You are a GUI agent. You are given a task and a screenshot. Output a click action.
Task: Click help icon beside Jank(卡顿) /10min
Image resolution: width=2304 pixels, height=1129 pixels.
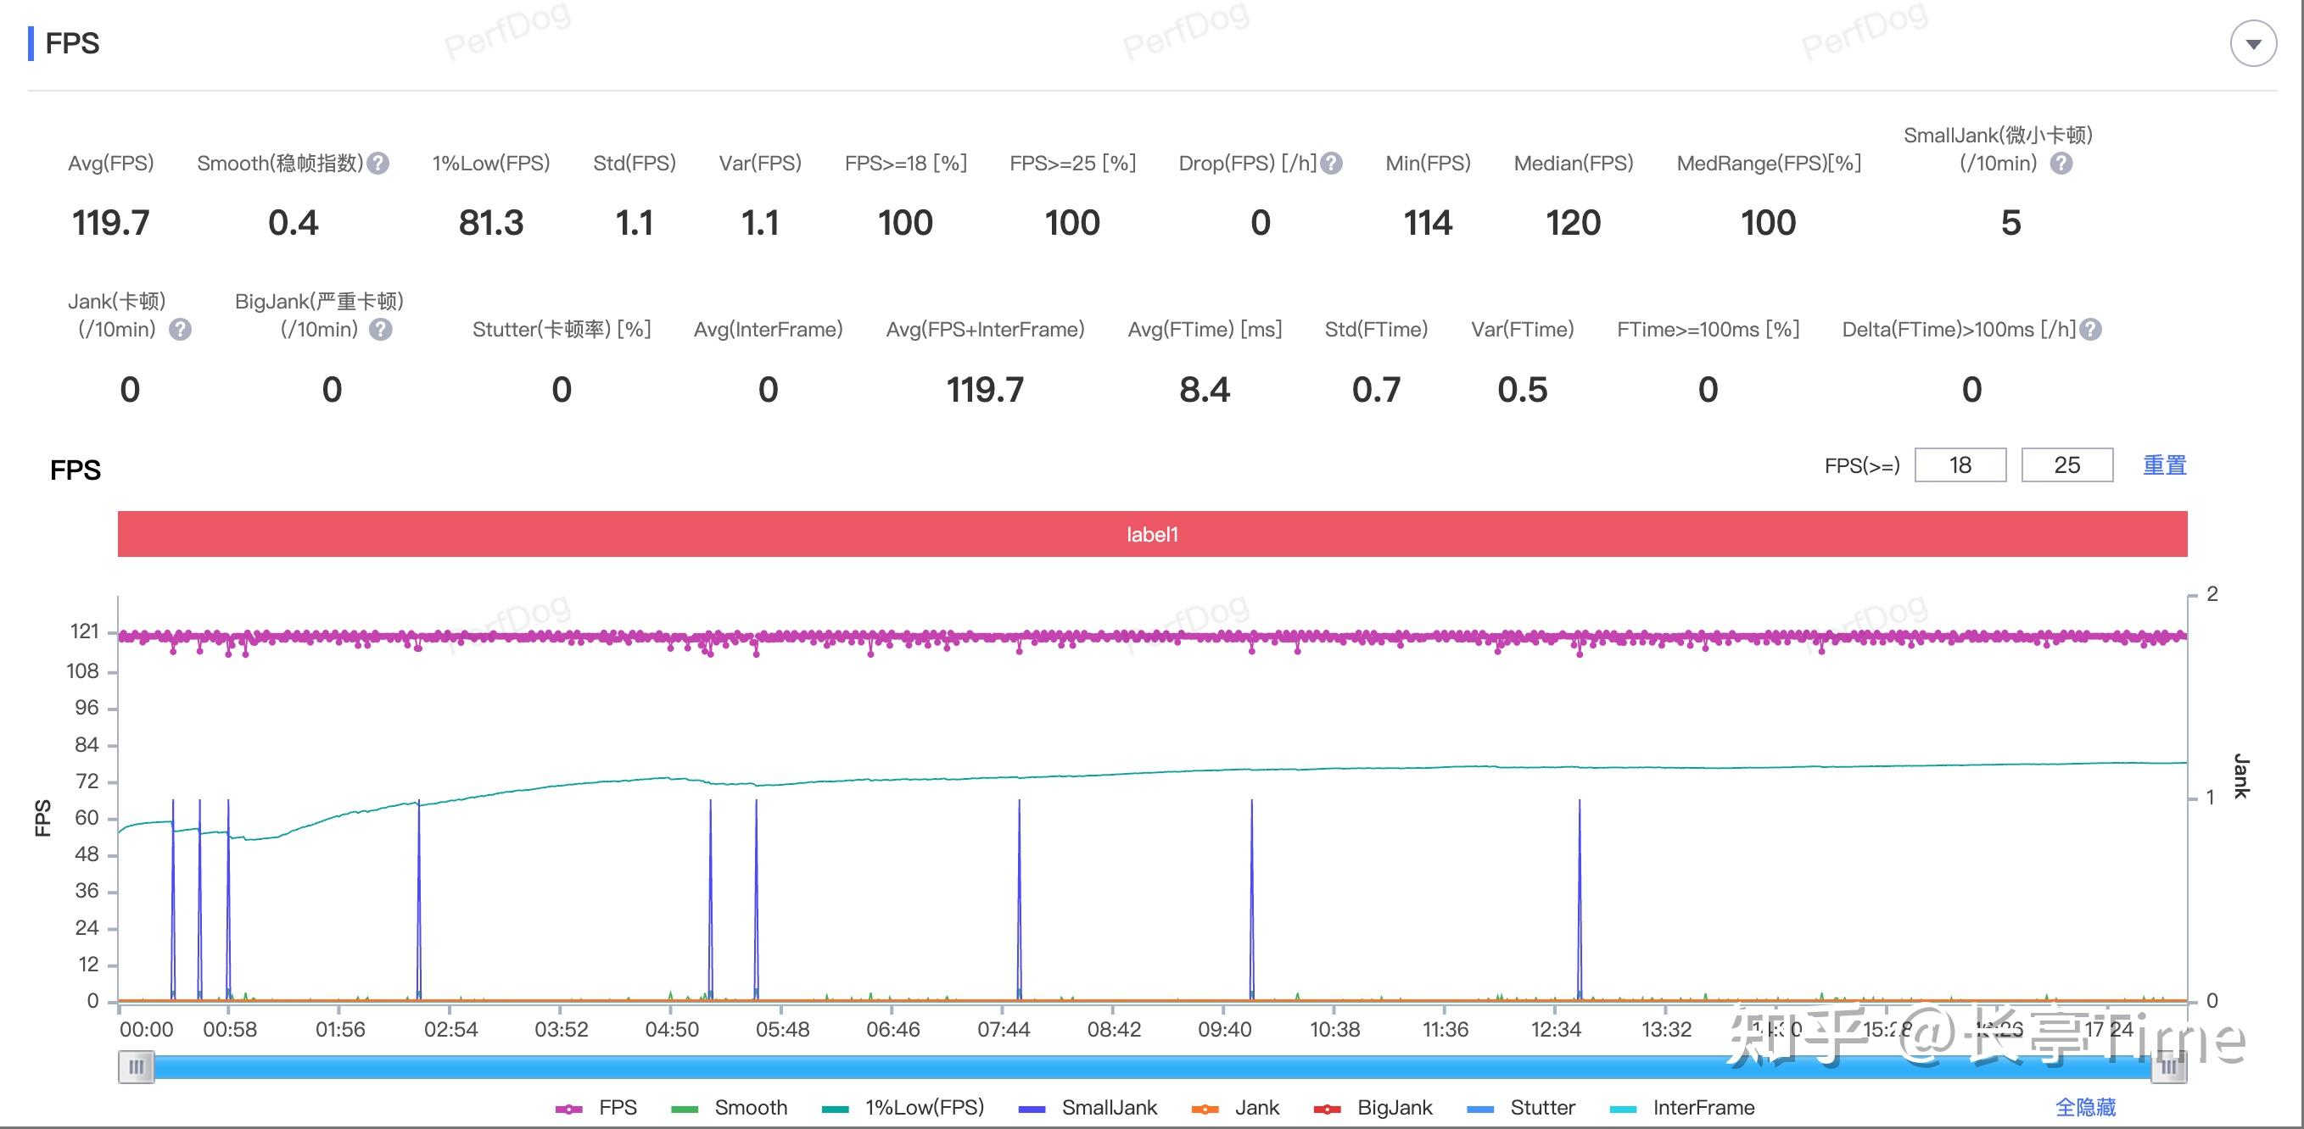coord(181,330)
